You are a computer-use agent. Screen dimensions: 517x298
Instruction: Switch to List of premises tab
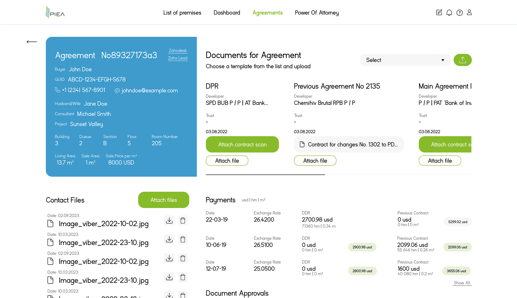[x=182, y=13]
